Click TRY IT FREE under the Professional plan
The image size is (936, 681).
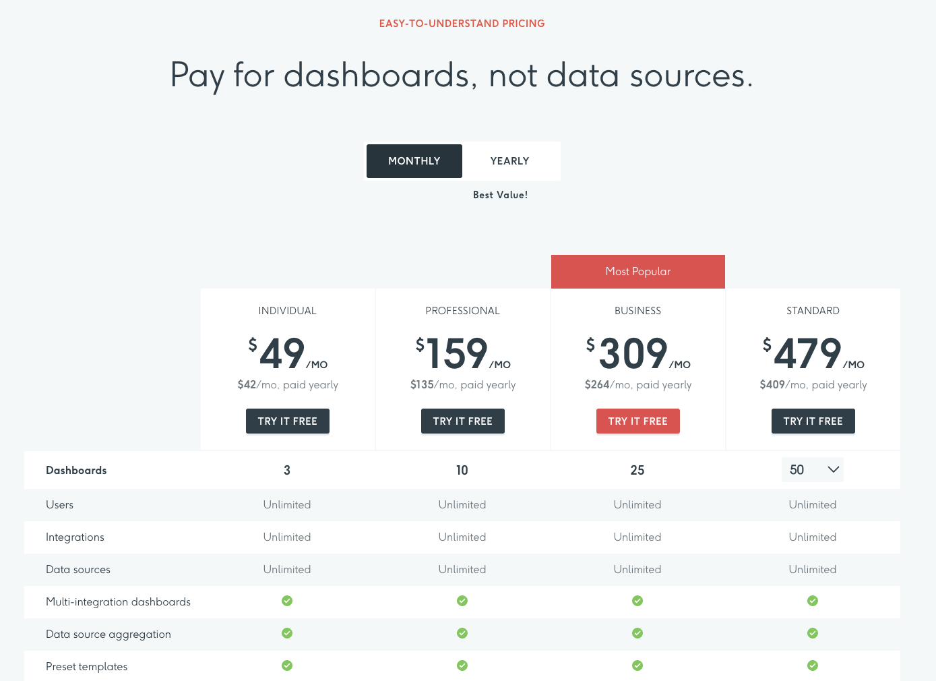(x=462, y=421)
